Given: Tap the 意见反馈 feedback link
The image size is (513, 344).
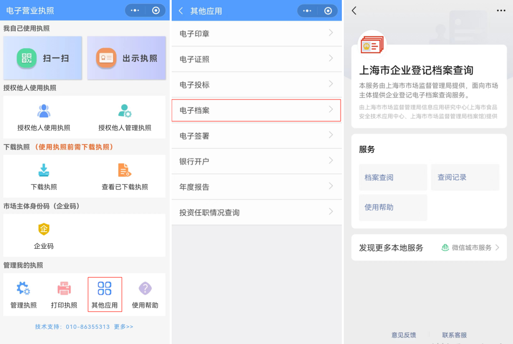Looking at the screenshot, I should (x=404, y=335).
